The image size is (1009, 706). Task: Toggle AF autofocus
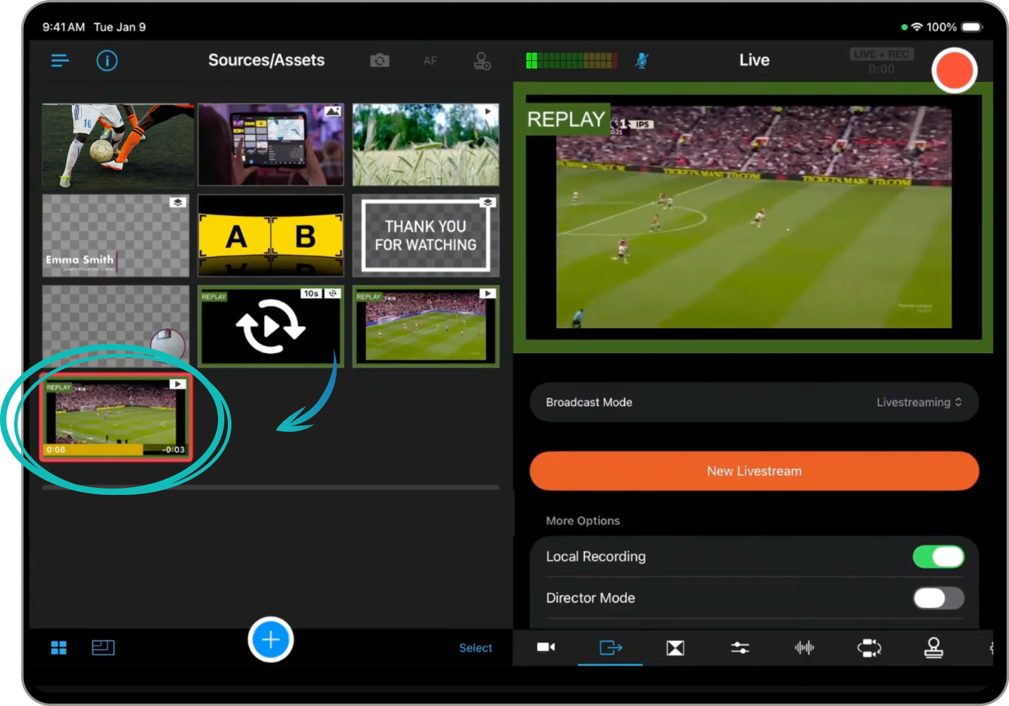pyautogui.click(x=430, y=61)
